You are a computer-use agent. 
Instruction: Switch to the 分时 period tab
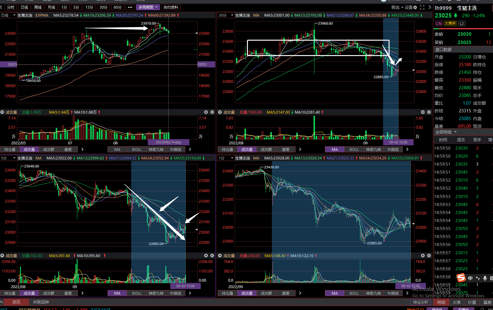pos(11,7)
